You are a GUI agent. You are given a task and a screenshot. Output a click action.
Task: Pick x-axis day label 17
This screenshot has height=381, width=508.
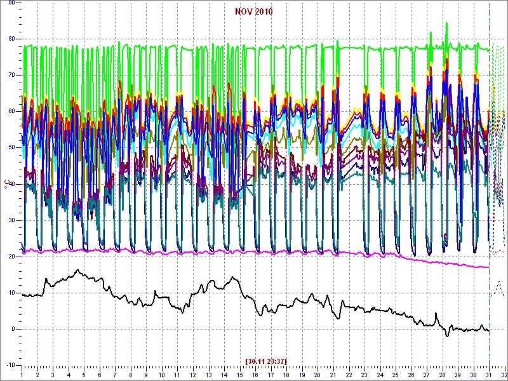[x=271, y=375]
